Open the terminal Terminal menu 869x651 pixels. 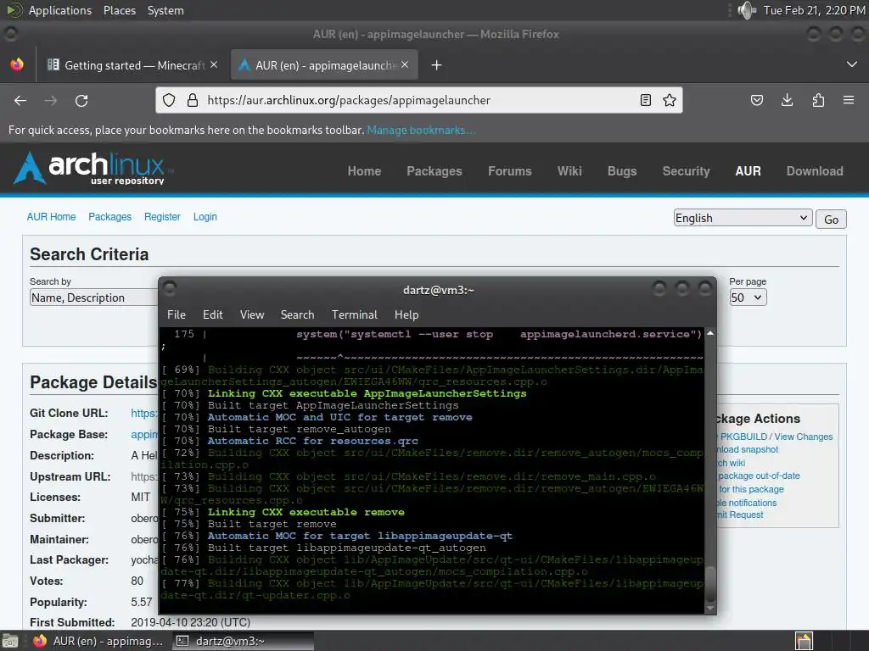pyautogui.click(x=354, y=314)
